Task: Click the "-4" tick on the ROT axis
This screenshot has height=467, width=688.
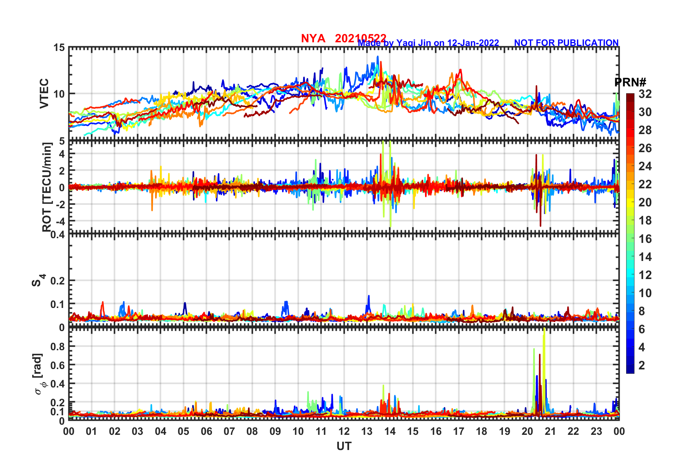Action: click(60, 221)
